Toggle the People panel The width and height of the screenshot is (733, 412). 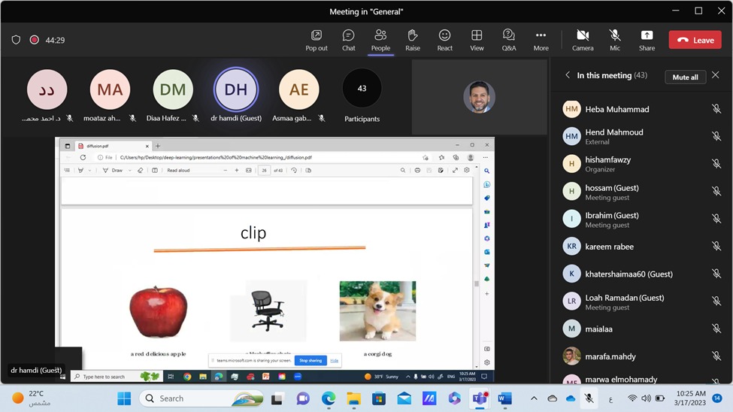coord(380,40)
